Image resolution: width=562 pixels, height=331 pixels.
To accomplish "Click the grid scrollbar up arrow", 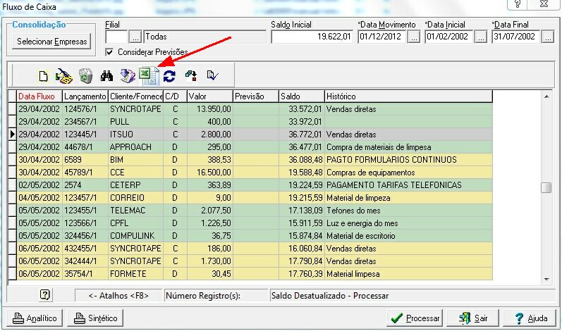I will click(x=546, y=96).
